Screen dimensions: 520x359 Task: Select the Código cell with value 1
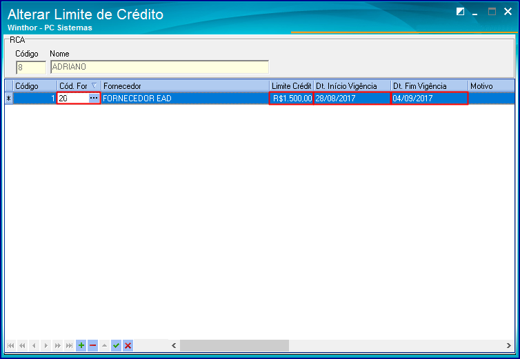click(x=34, y=99)
